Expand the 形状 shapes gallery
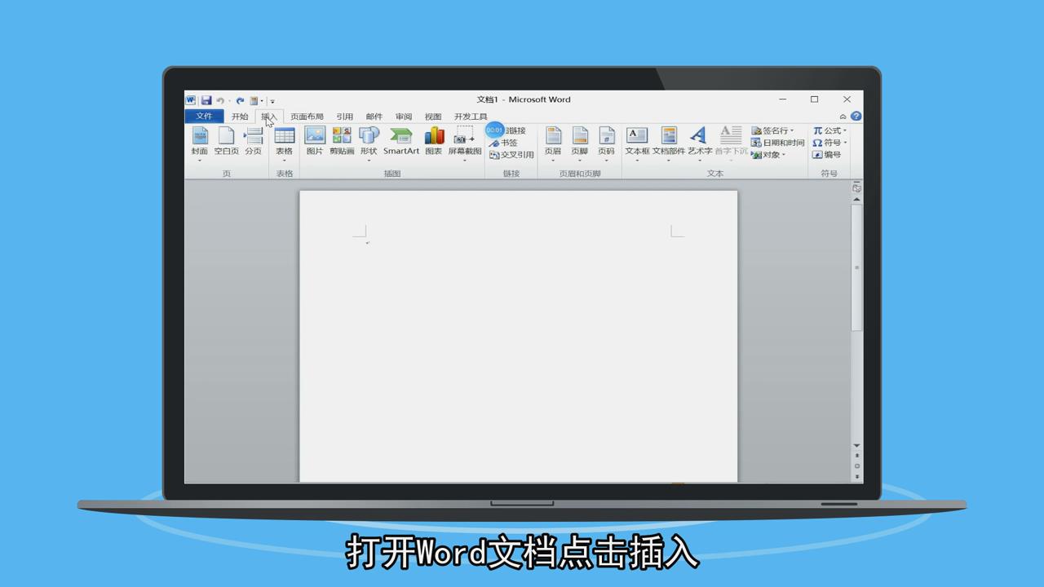1044x587 pixels. (369, 161)
